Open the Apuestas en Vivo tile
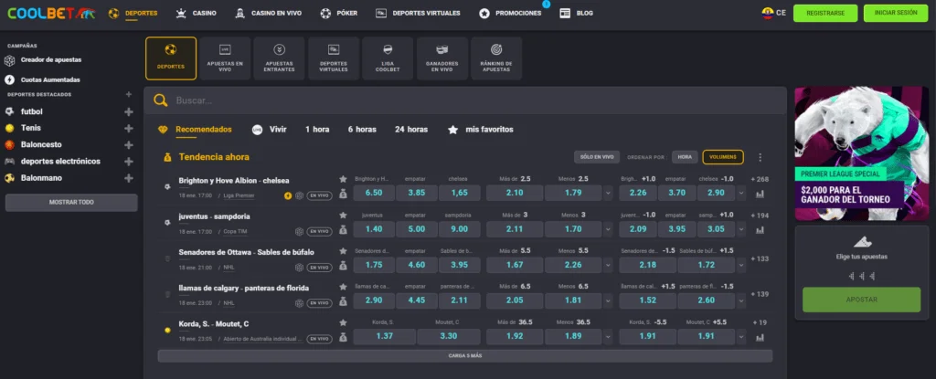Screen dimensions: 936x379 (225, 58)
